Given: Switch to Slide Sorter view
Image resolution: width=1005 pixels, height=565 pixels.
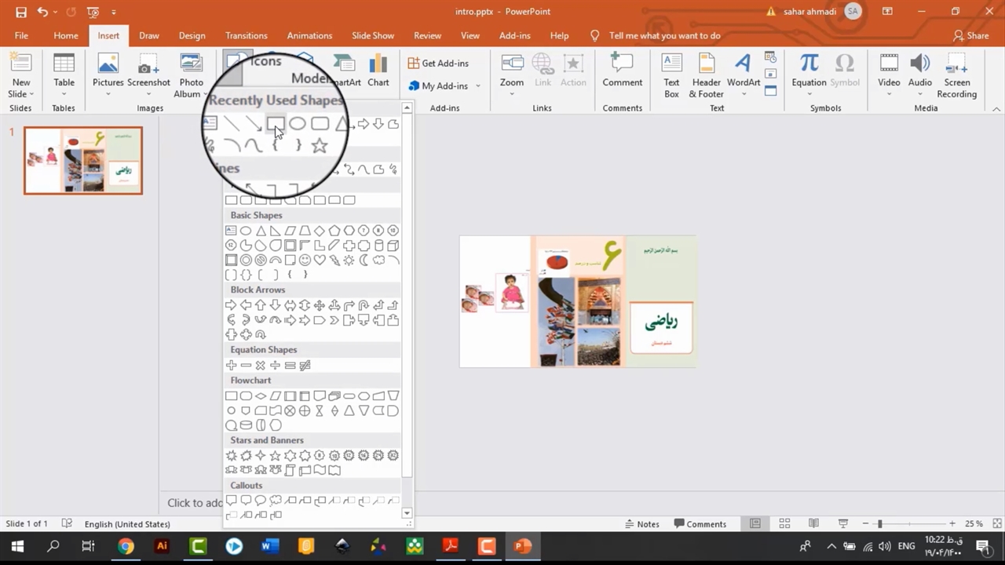Looking at the screenshot, I should click(784, 524).
